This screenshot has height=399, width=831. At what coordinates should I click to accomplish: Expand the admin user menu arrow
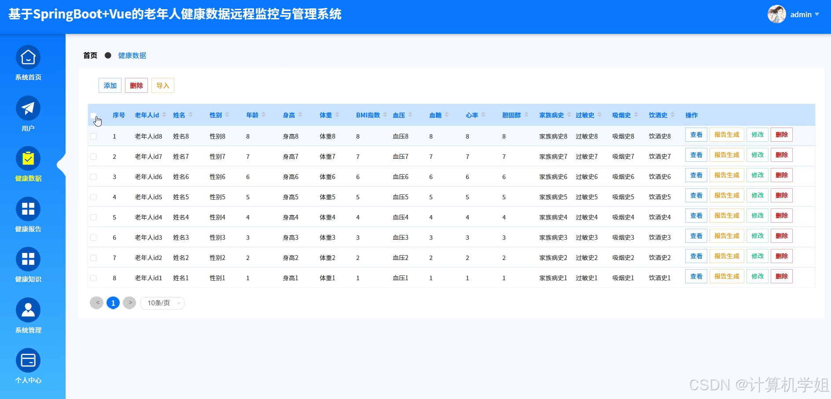pos(817,14)
